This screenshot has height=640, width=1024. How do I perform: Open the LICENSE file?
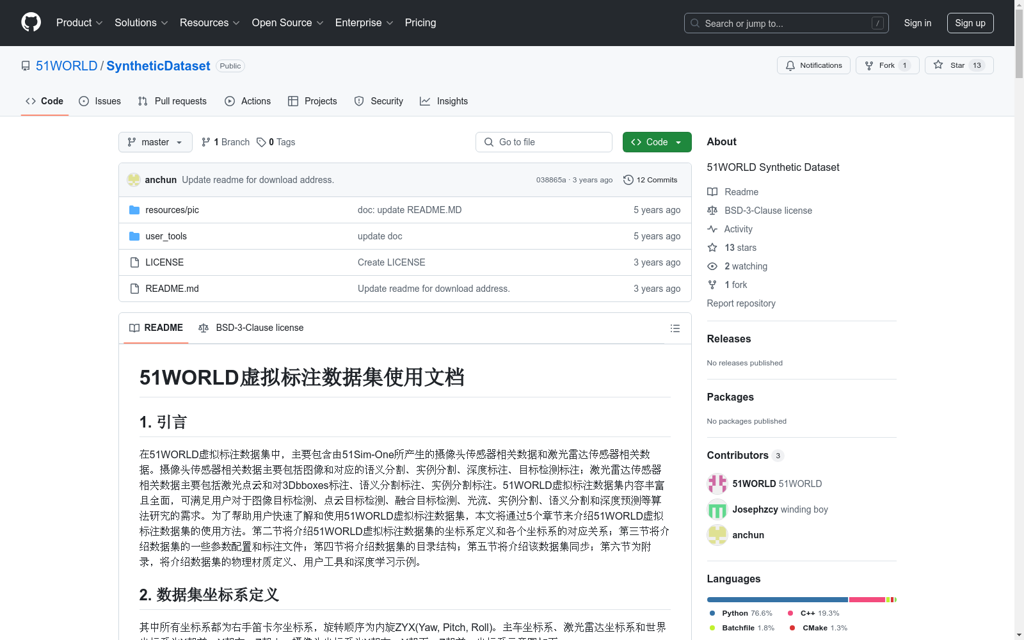(x=164, y=262)
